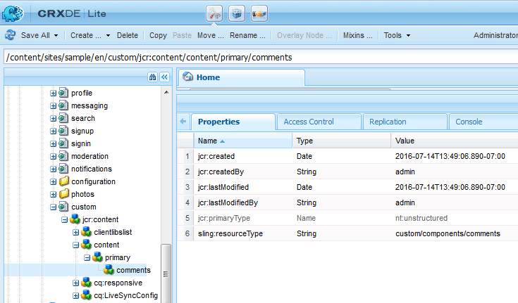Click the Mixins button
Viewport: 518px width, 303px height.
coord(357,35)
